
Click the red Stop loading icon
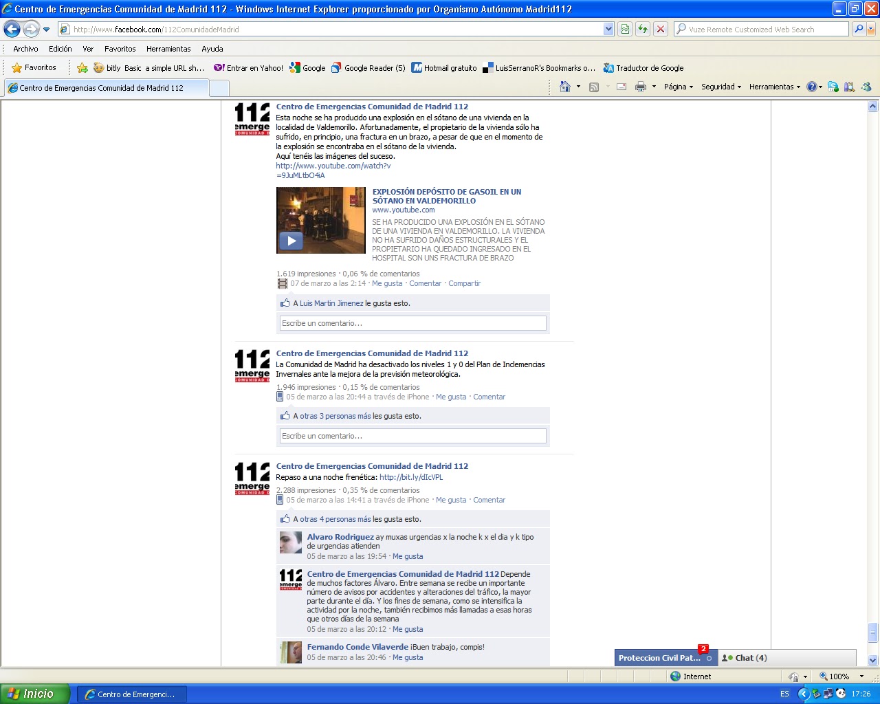[661, 29]
